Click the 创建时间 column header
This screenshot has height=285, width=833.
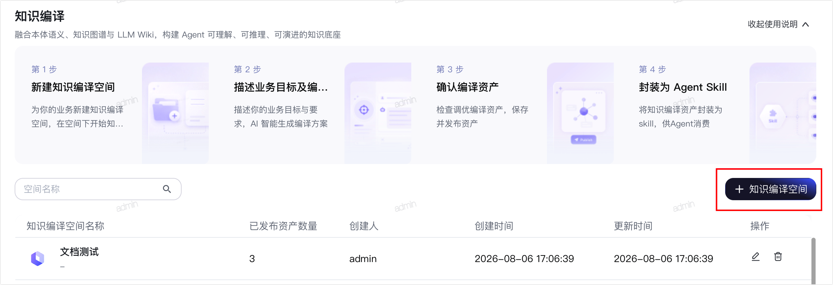494,226
